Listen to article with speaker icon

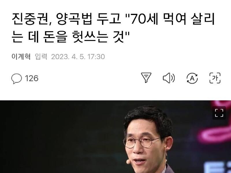(169, 78)
